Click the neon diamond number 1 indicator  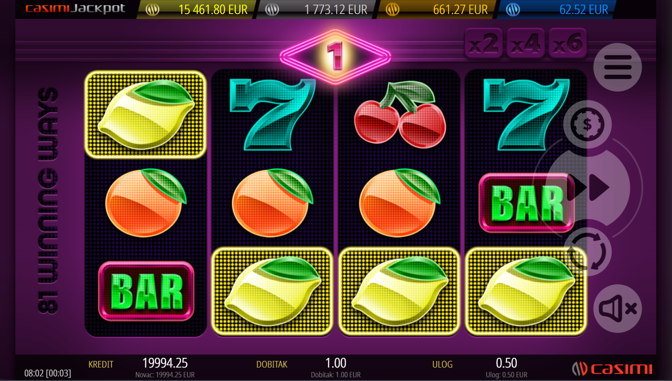[335, 56]
